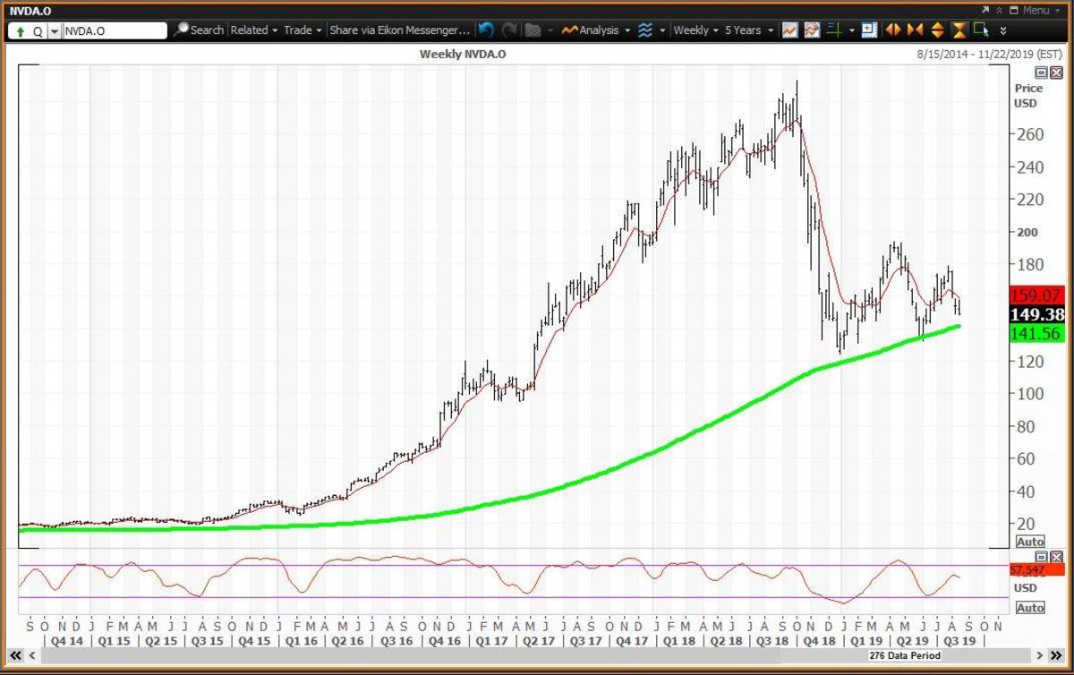Open the 5 Years range dropdown
1074x675 pixels.
(x=748, y=30)
